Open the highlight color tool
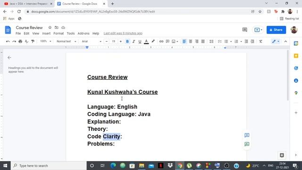 tap(153, 42)
